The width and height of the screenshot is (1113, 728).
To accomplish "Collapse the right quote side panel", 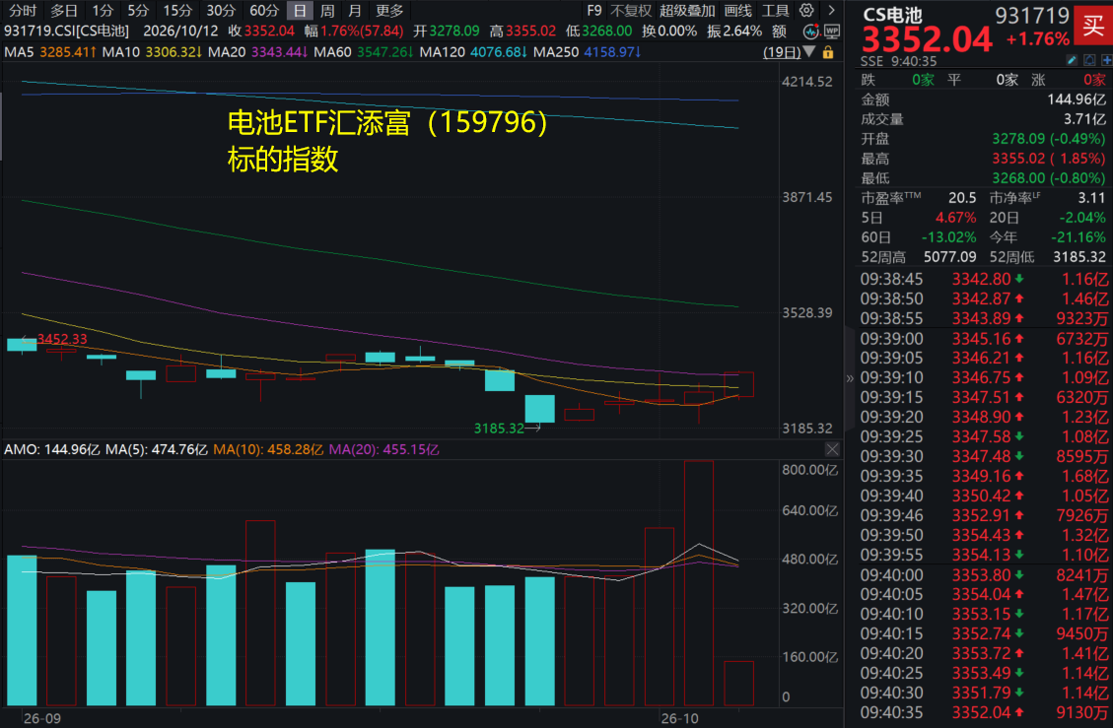I will [x=850, y=378].
